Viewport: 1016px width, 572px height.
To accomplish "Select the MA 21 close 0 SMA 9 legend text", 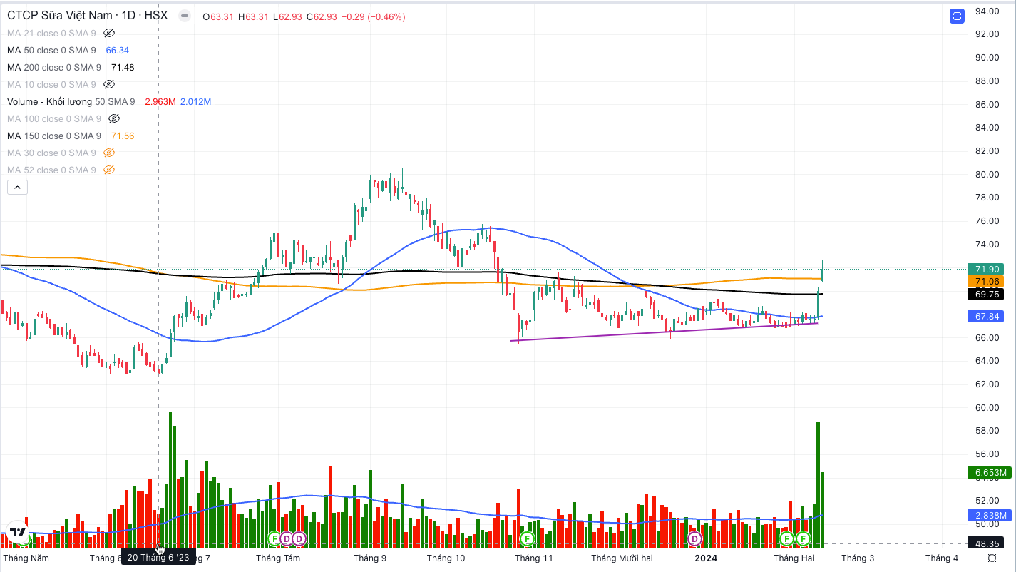I will pos(51,33).
